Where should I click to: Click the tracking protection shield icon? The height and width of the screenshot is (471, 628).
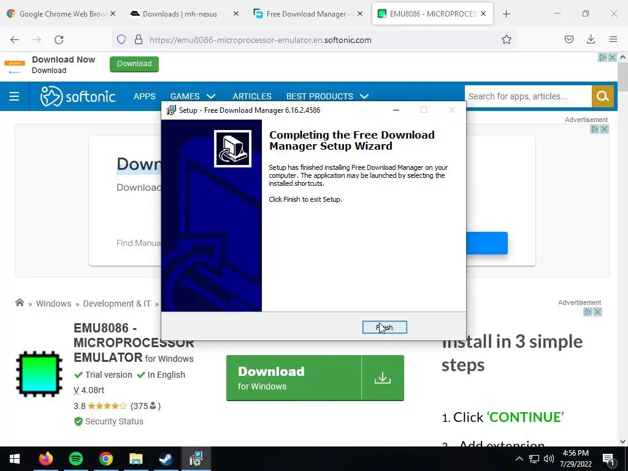click(x=121, y=40)
